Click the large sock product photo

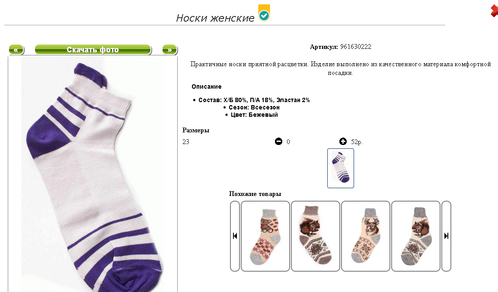(93, 174)
